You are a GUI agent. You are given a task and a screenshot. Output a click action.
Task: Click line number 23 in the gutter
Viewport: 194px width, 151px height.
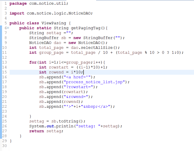click(4, 111)
